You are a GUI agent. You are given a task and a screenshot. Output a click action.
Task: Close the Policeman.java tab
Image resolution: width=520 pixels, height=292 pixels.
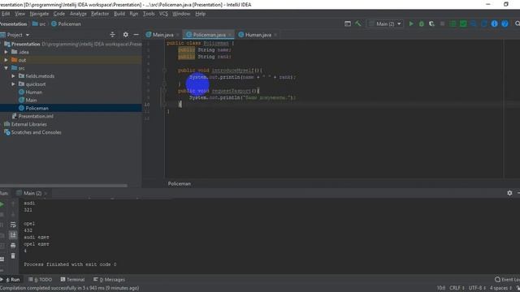(230, 35)
